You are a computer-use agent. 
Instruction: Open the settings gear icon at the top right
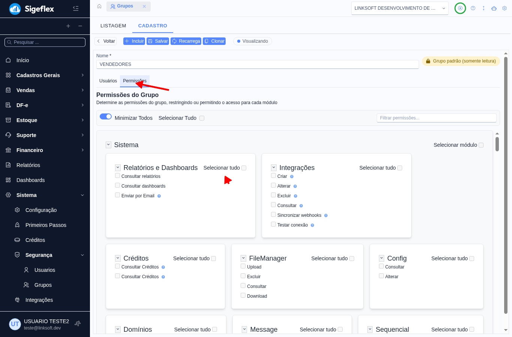click(505, 8)
